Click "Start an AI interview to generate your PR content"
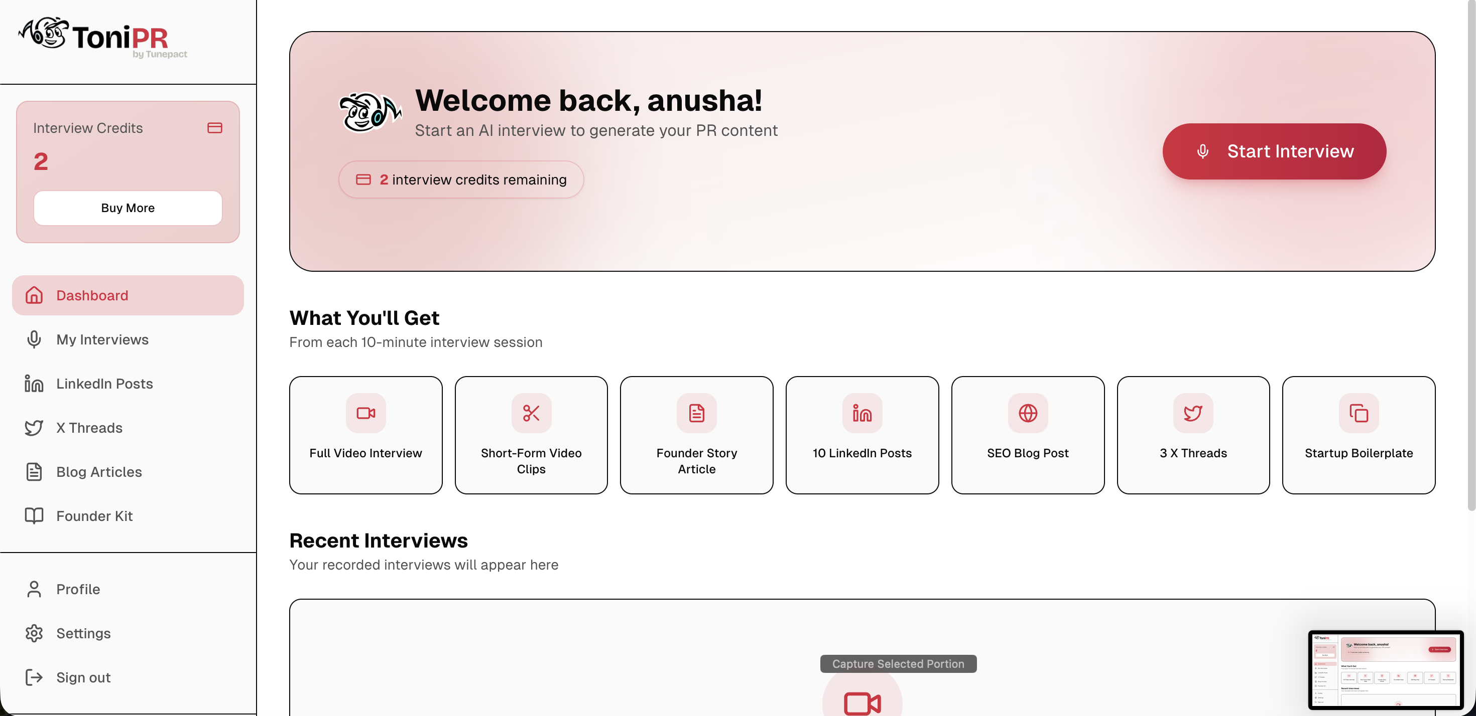The width and height of the screenshot is (1476, 716). [596, 130]
